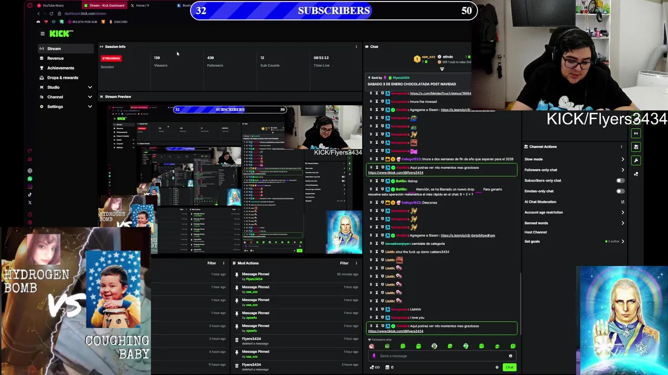Open Channel Actions three-dot menu
Viewport: 668px width, 375px height.
(622, 147)
